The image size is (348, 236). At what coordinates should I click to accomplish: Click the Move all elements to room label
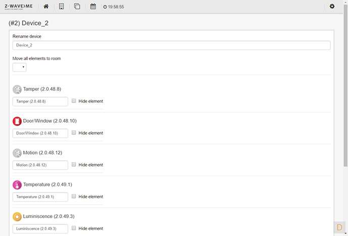coord(37,59)
